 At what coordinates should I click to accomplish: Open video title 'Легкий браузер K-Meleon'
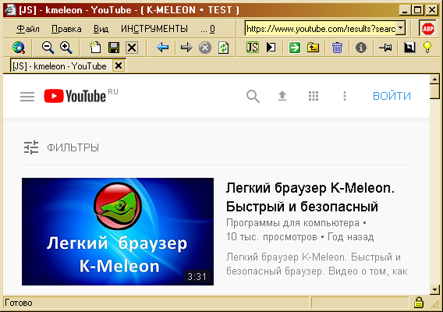pyautogui.click(x=310, y=197)
